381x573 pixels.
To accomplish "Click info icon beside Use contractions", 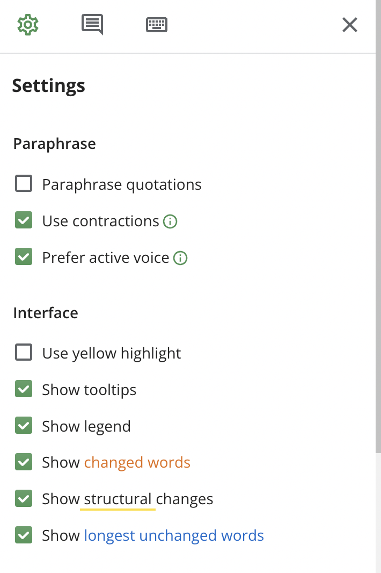I will point(170,221).
